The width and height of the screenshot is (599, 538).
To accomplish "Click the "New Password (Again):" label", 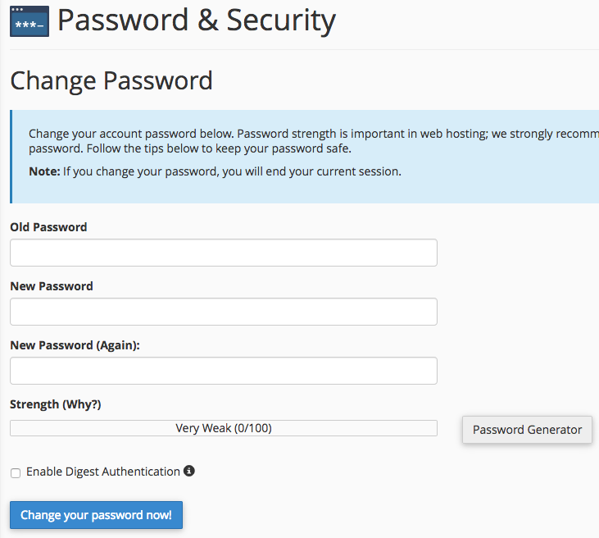I will 75,345.
